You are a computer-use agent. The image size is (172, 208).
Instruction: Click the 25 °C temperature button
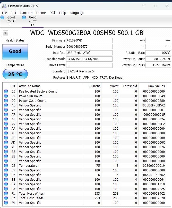(x=15, y=74)
